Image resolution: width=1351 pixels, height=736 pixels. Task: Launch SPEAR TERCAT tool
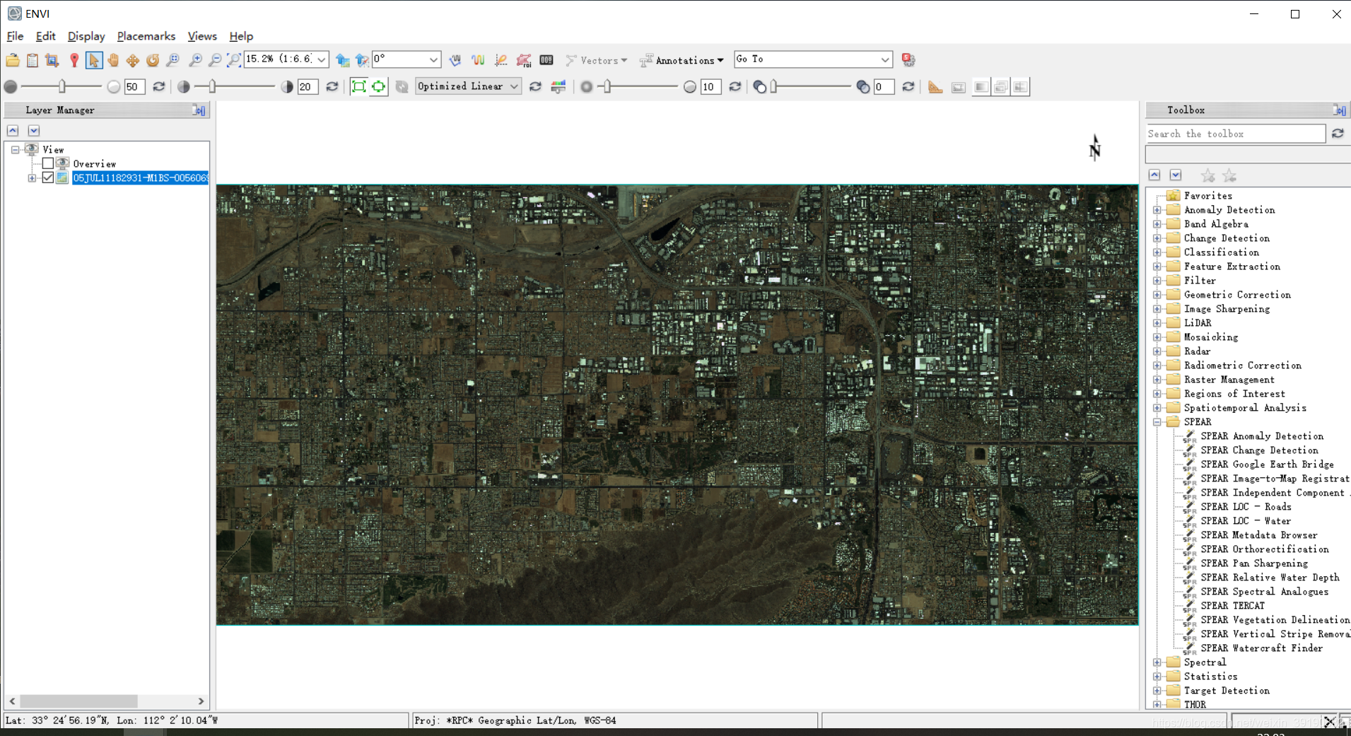(x=1232, y=606)
